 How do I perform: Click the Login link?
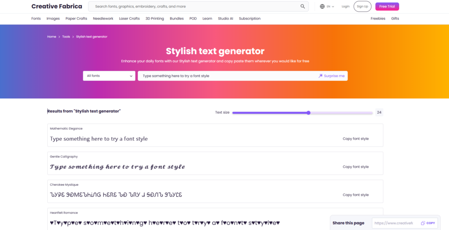[346, 6]
